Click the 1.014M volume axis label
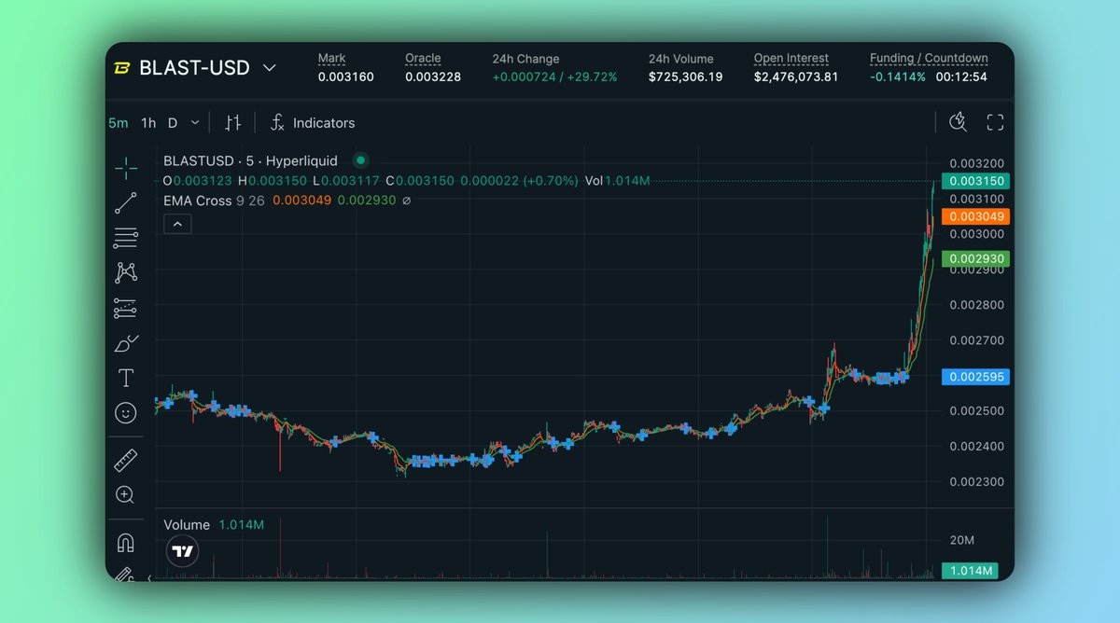The image size is (1120, 623). (x=971, y=571)
